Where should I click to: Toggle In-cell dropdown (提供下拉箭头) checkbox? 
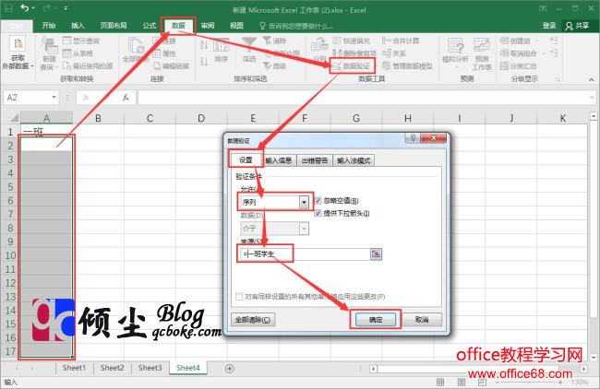(318, 213)
